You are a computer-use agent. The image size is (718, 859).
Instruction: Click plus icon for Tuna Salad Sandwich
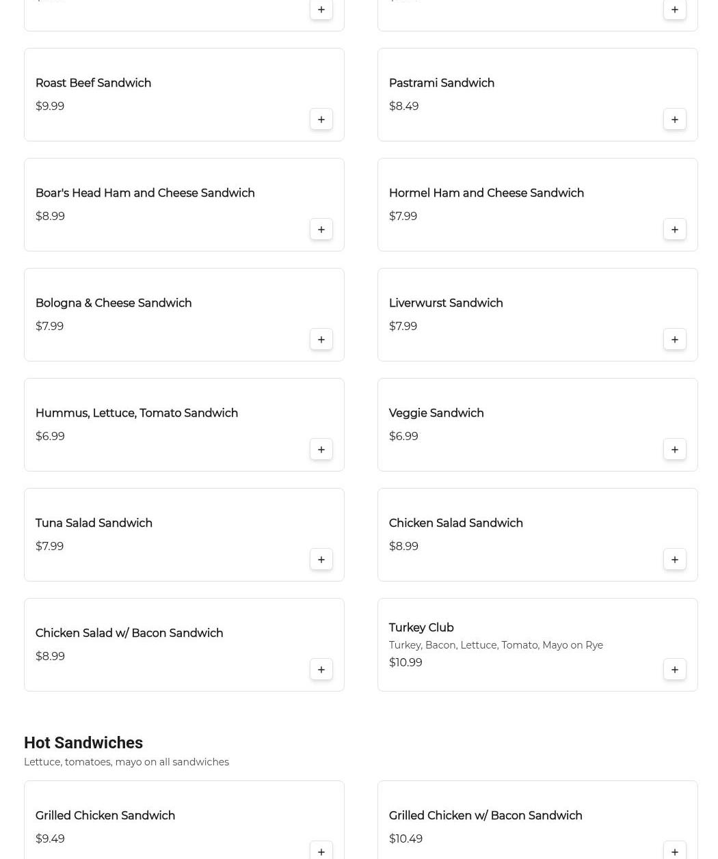(x=321, y=560)
